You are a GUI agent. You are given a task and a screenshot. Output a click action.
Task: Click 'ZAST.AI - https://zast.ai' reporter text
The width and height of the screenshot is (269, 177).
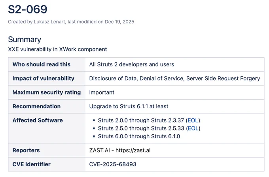click(x=120, y=150)
